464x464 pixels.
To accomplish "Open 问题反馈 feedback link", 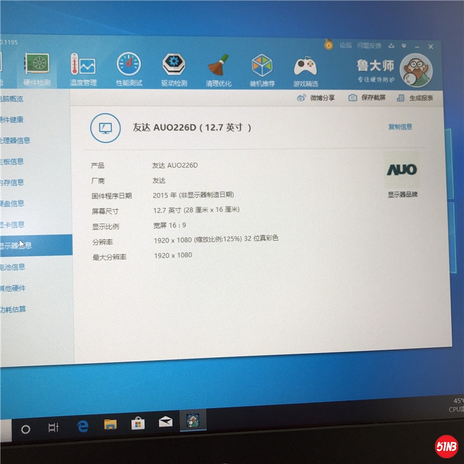I will [369, 46].
